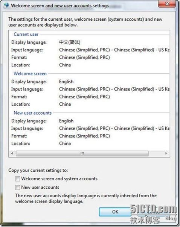180x227 pixels.
Task: Select the Welcome screen group heading
Action: 30,74
